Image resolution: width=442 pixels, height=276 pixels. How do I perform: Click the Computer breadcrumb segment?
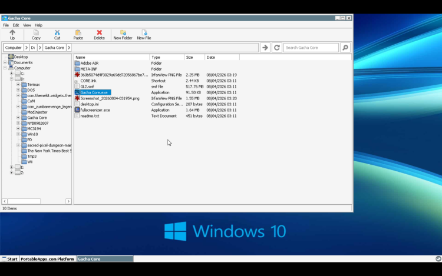click(13, 48)
